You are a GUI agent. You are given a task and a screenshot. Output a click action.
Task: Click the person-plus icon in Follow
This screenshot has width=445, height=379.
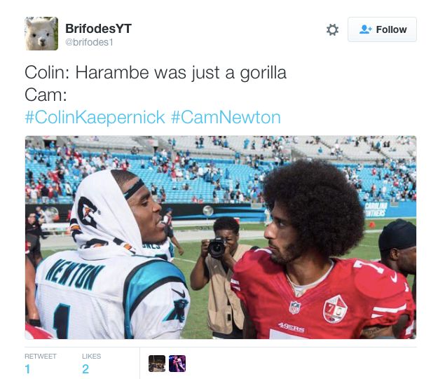(x=365, y=29)
